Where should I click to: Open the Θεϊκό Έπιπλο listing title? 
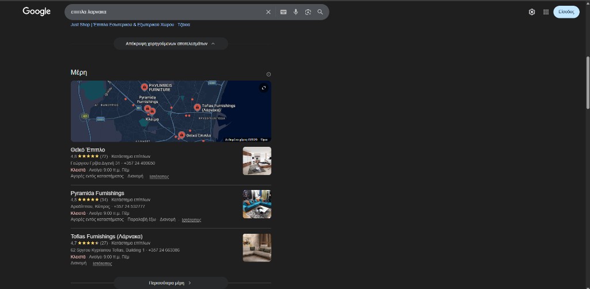88,150
